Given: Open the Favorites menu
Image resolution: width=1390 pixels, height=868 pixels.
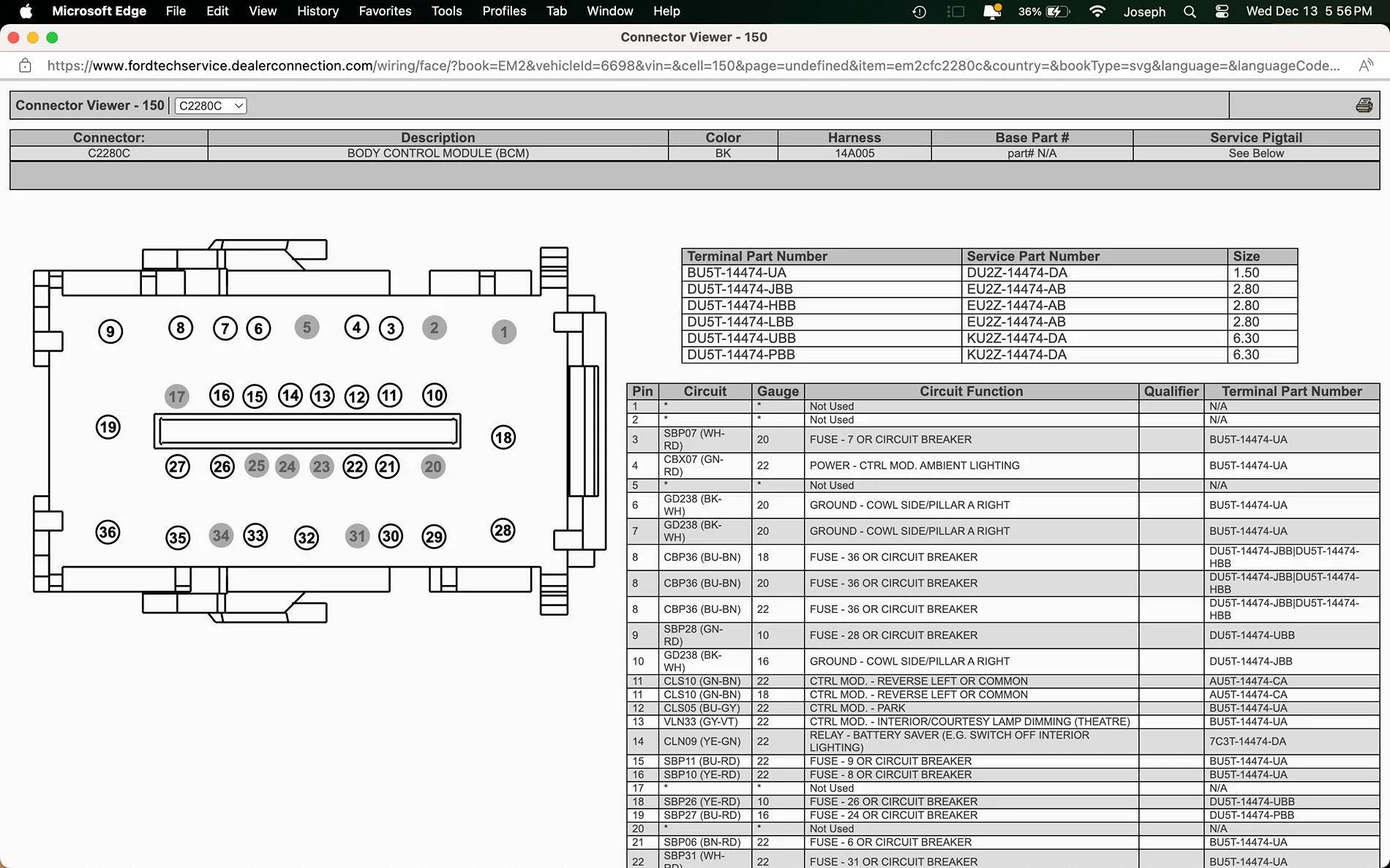Looking at the screenshot, I should point(385,12).
